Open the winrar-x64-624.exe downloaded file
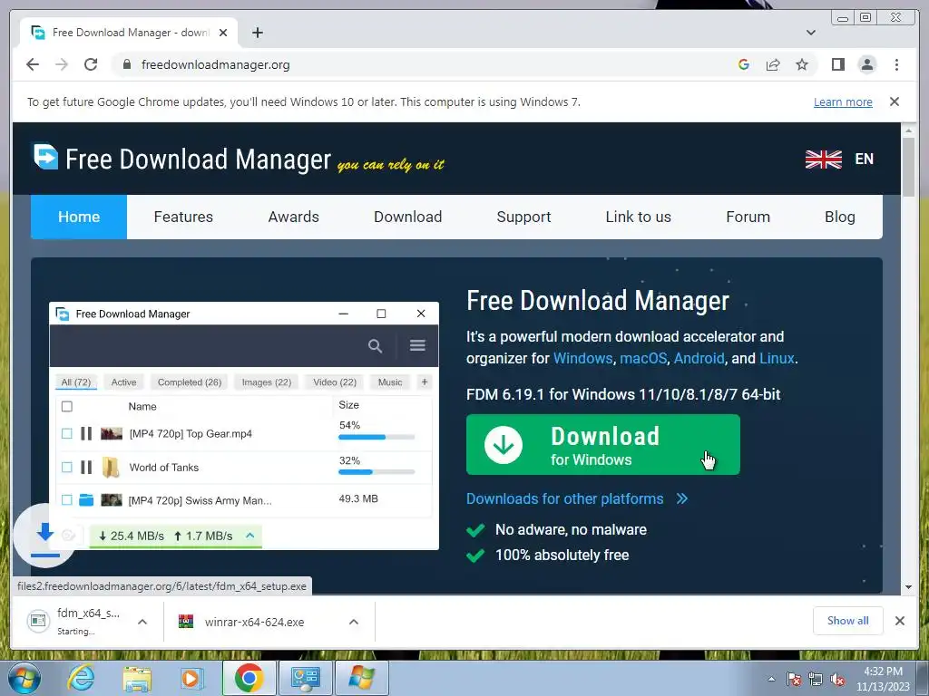This screenshot has width=929, height=696. click(254, 622)
